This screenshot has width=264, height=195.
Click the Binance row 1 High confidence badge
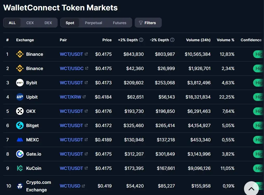[258, 54]
